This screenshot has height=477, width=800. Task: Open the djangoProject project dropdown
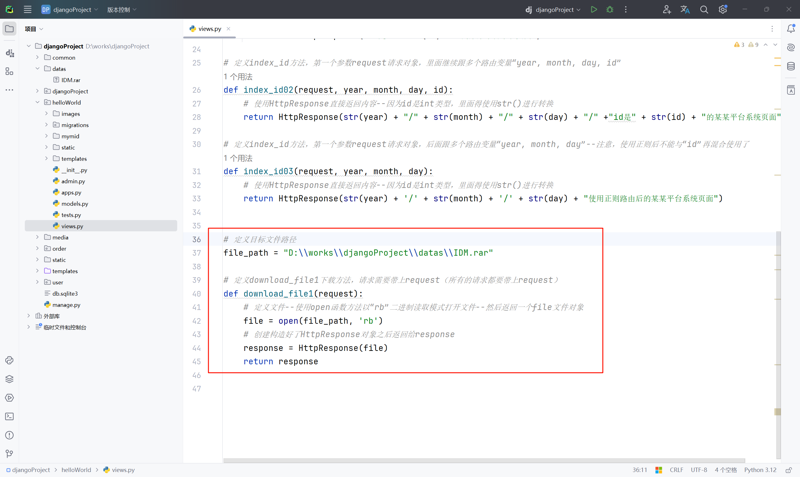click(70, 10)
